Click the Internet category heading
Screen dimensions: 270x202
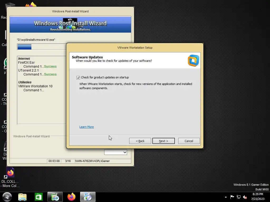point(24,59)
